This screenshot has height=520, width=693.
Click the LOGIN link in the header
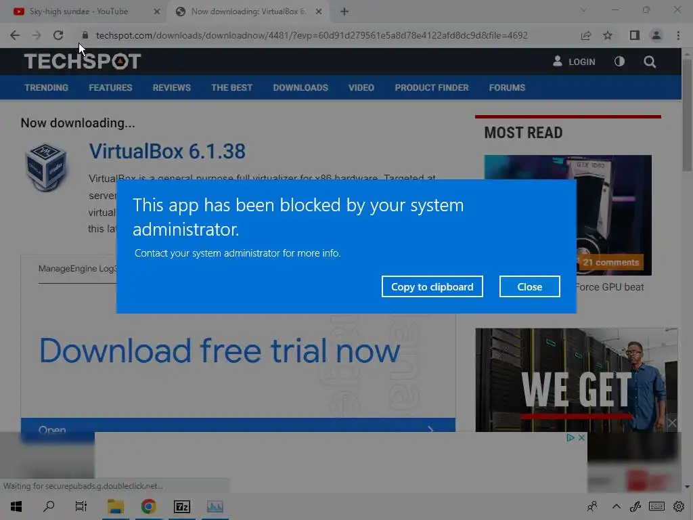pos(574,62)
